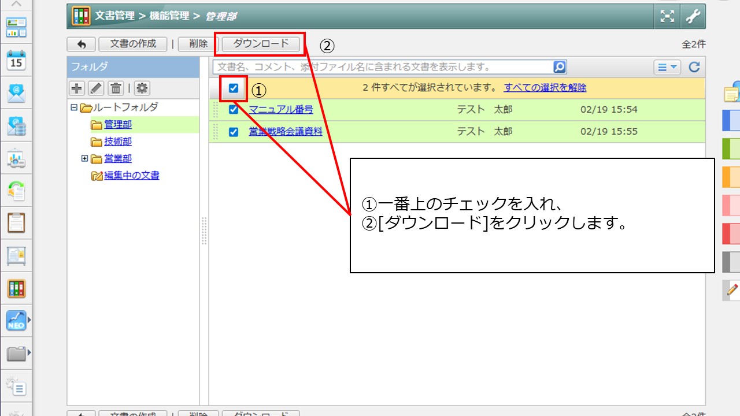Toggle fullscreen with the expand icon
The width and height of the screenshot is (740, 416).
(x=667, y=17)
